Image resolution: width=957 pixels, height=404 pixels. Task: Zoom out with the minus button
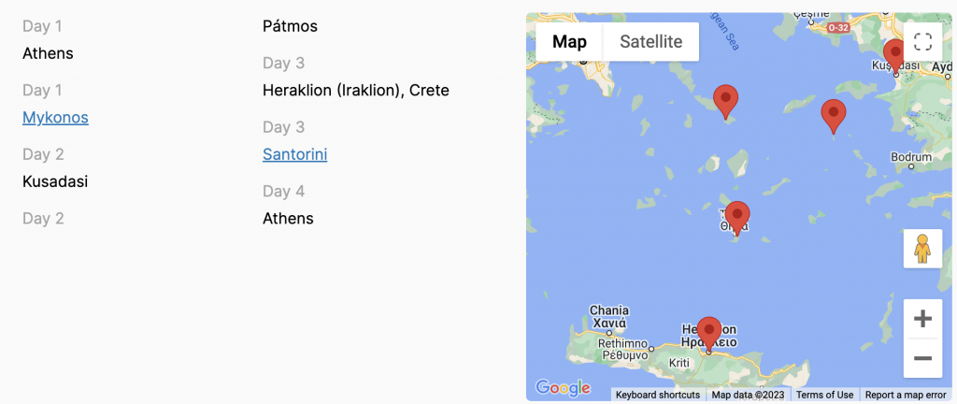tap(922, 358)
